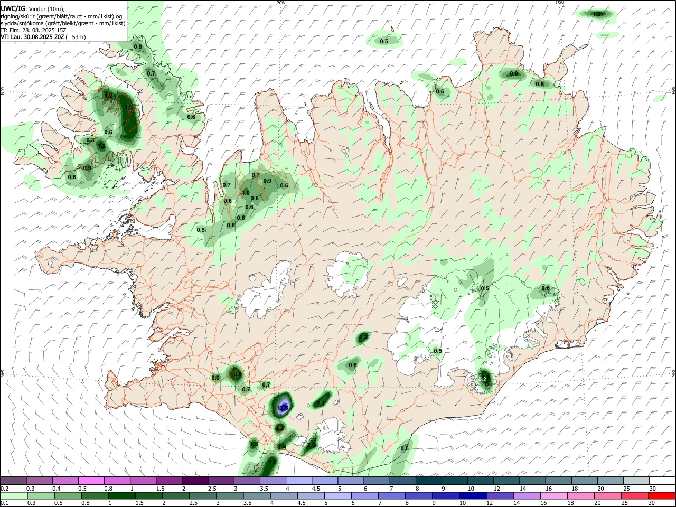Select the dusty purple 0.2–0.3 snow swatch
This screenshot has height=507, width=676.
(14, 481)
